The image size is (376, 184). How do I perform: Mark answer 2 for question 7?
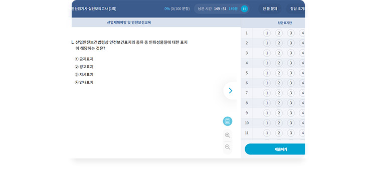(x=279, y=93)
